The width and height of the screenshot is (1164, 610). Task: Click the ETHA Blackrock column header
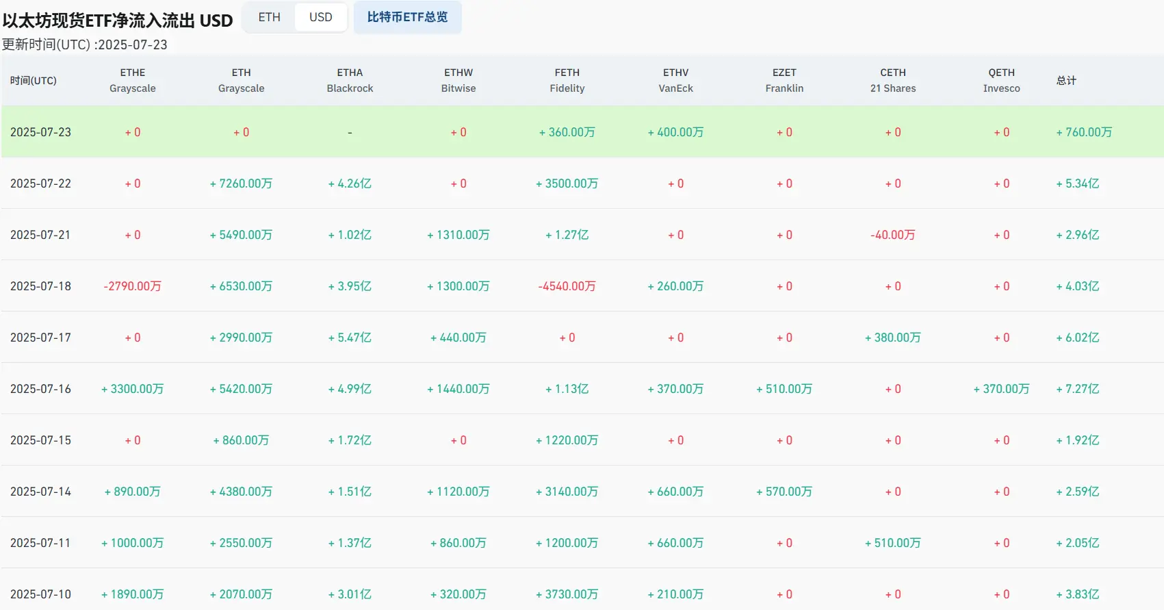point(350,80)
